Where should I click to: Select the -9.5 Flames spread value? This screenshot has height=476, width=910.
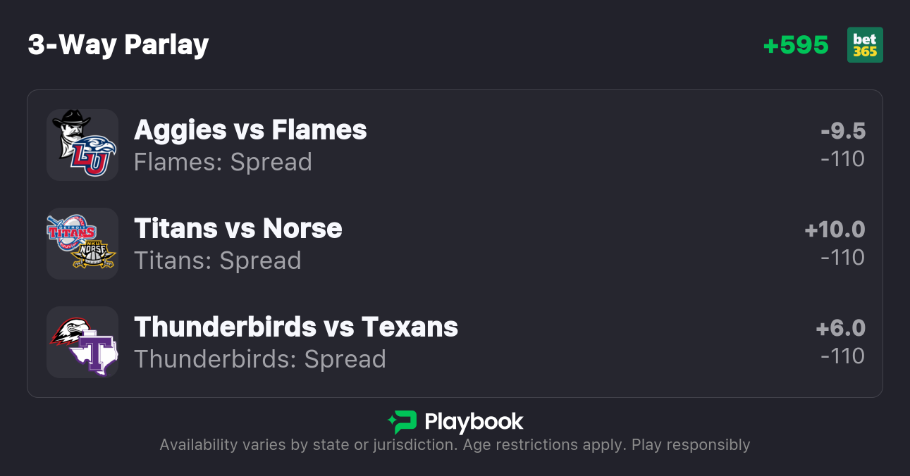(843, 131)
